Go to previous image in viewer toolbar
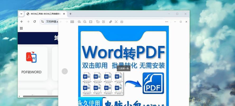Viewport: 235px width, 106px height. pos(61,22)
